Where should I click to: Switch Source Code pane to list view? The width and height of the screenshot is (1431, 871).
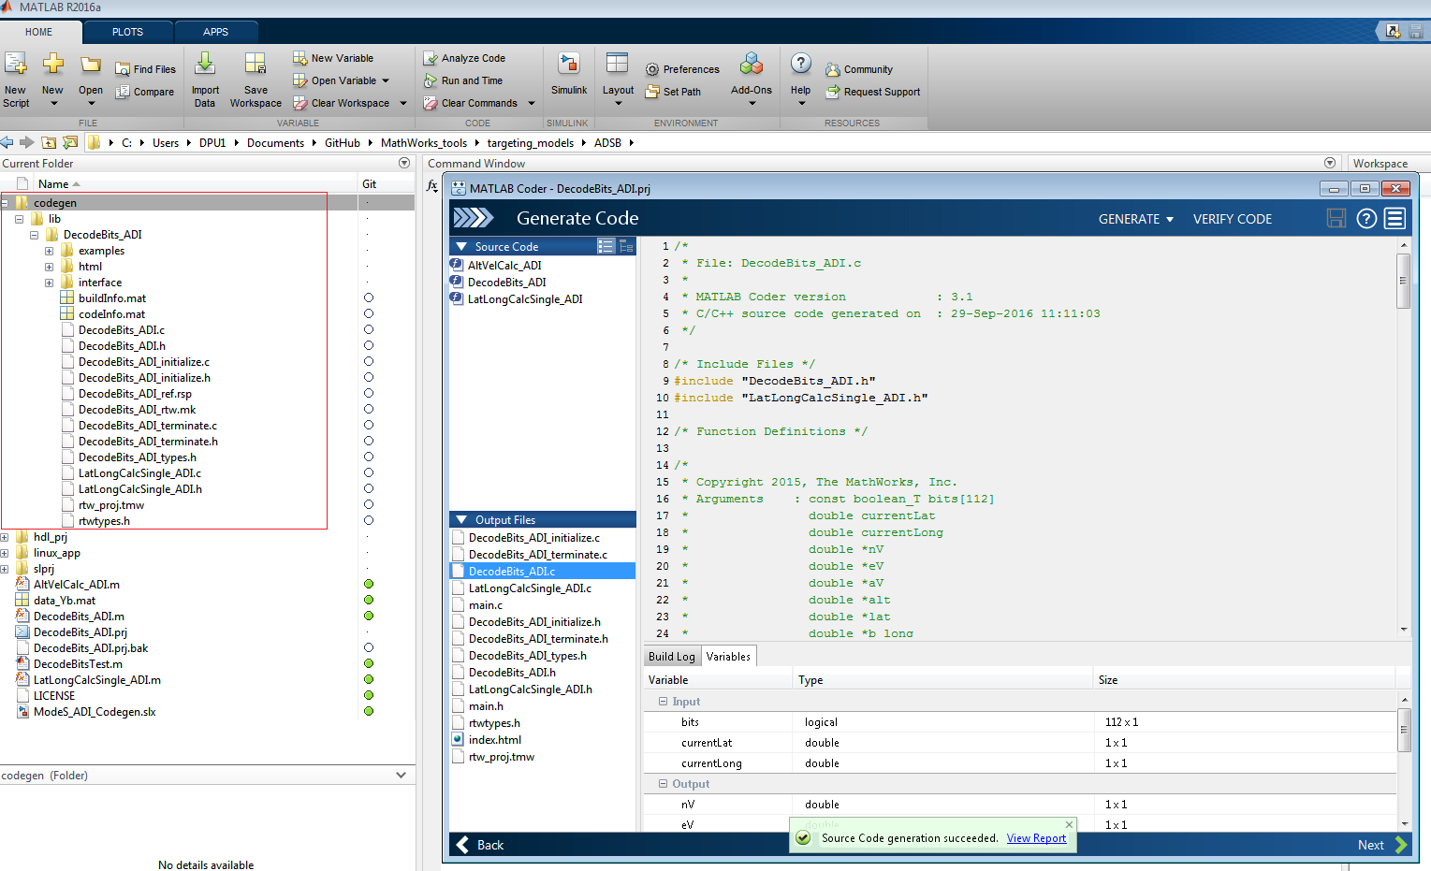click(606, 246)
